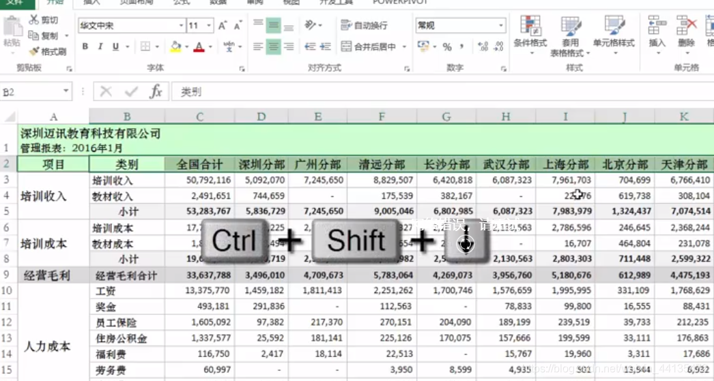Click the Name Box showing B2

pyautogui.click(x=31, y=92)
